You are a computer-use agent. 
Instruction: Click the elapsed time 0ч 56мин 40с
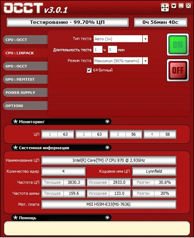tap(161, 22)
